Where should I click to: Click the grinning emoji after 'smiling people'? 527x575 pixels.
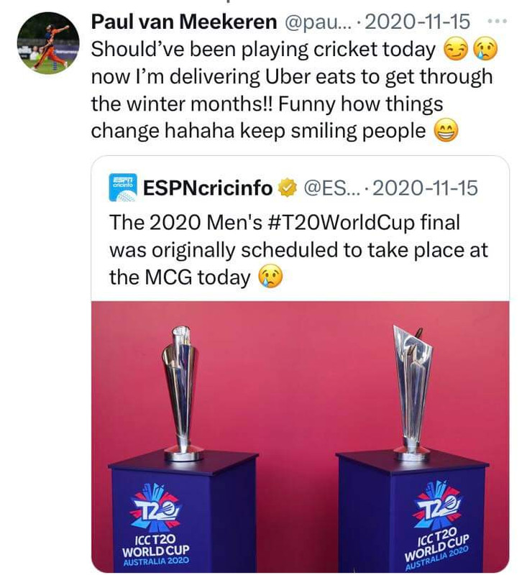point(446,131)
